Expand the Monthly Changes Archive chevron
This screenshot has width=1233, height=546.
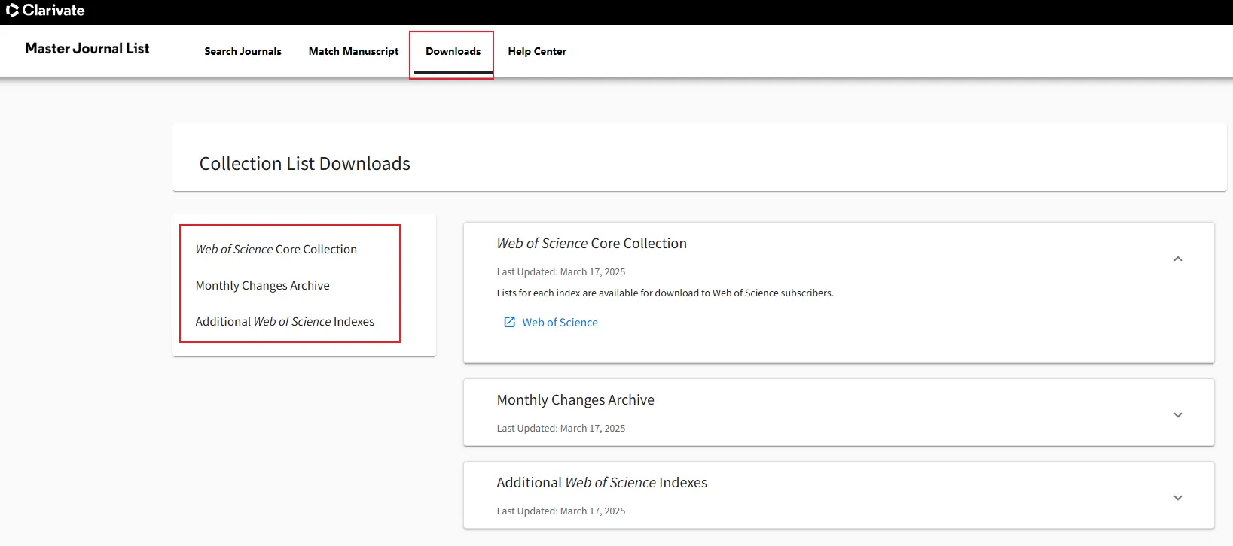1177,415
